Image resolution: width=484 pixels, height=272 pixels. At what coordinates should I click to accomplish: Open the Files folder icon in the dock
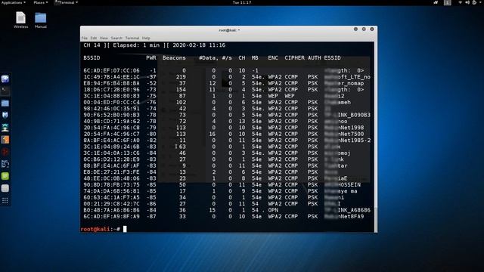(5, 103)
